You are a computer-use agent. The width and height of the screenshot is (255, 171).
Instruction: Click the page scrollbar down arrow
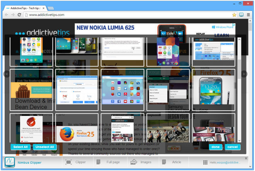point(250,166)
